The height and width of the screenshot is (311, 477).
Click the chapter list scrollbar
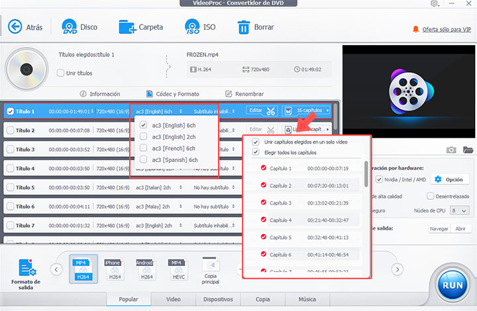click(366, 174)
